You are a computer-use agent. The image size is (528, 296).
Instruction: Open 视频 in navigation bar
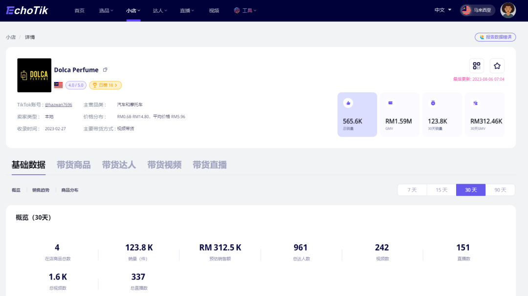[x=214, y=10]
